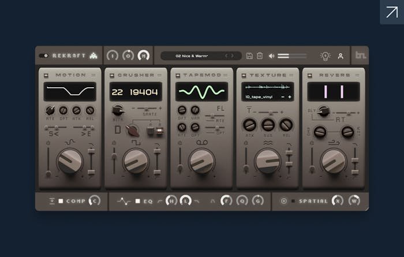Toggle the EQ enable checkbox
Viewport: 404px width, 257px height.
(137, 201)
